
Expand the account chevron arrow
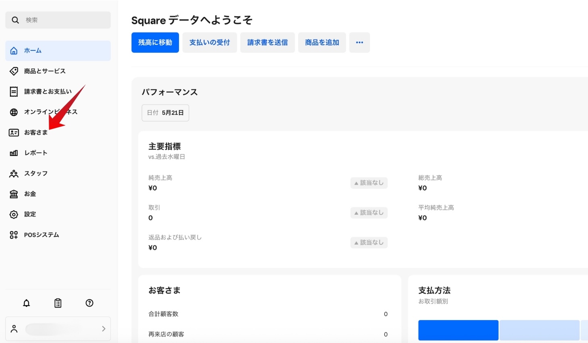coord(104,329)
